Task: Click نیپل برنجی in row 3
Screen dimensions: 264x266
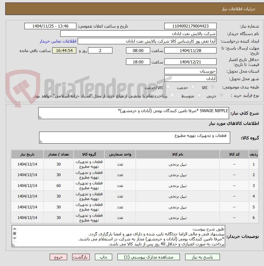Action: 177,186
